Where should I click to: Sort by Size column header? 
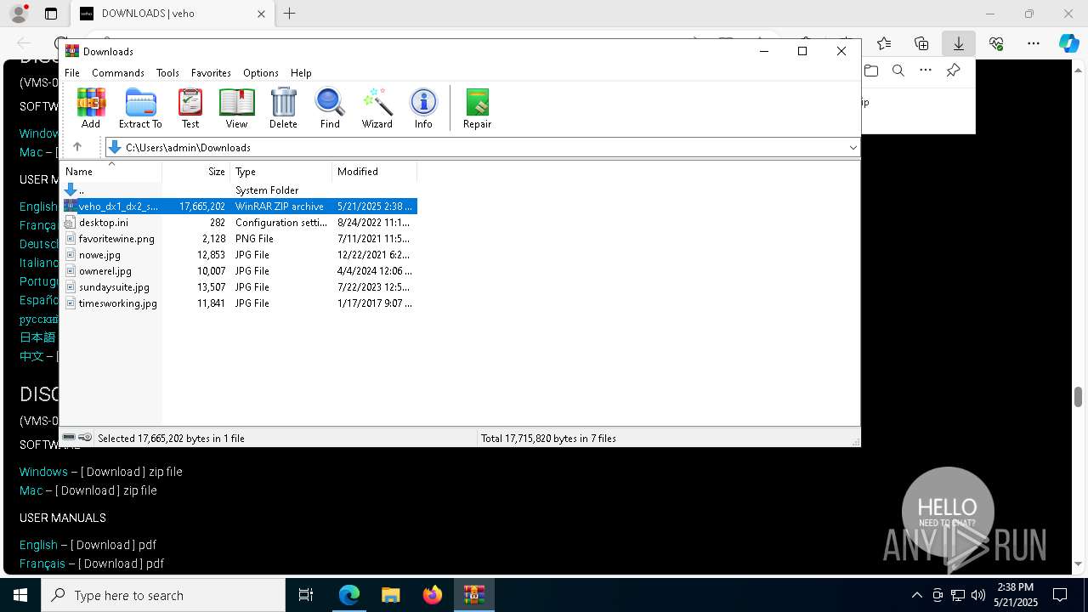196,172
